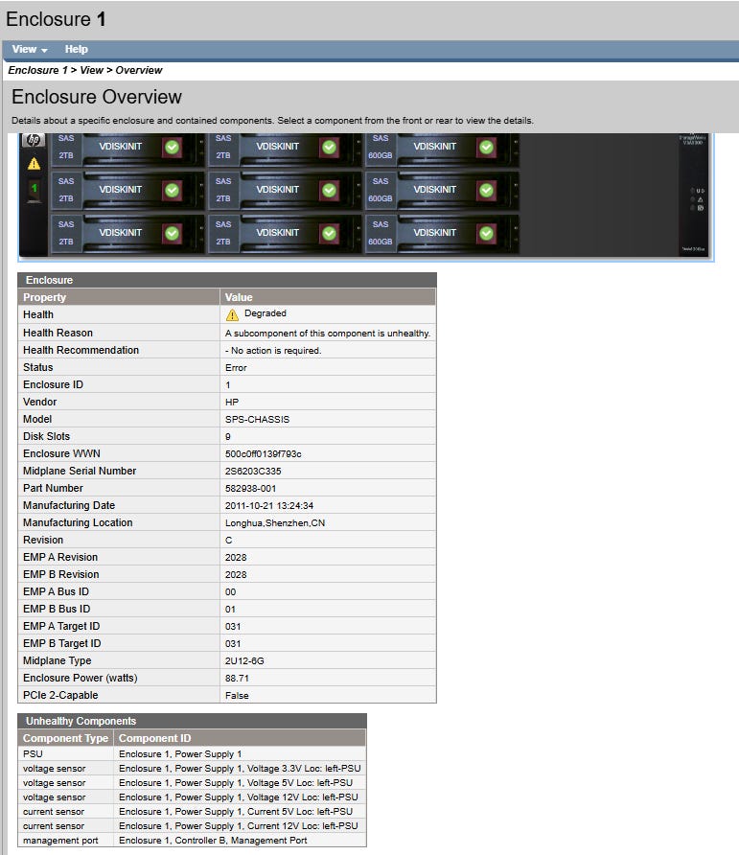Open the View menu
This screenshot has height=855, width=739.
point(30,49)
